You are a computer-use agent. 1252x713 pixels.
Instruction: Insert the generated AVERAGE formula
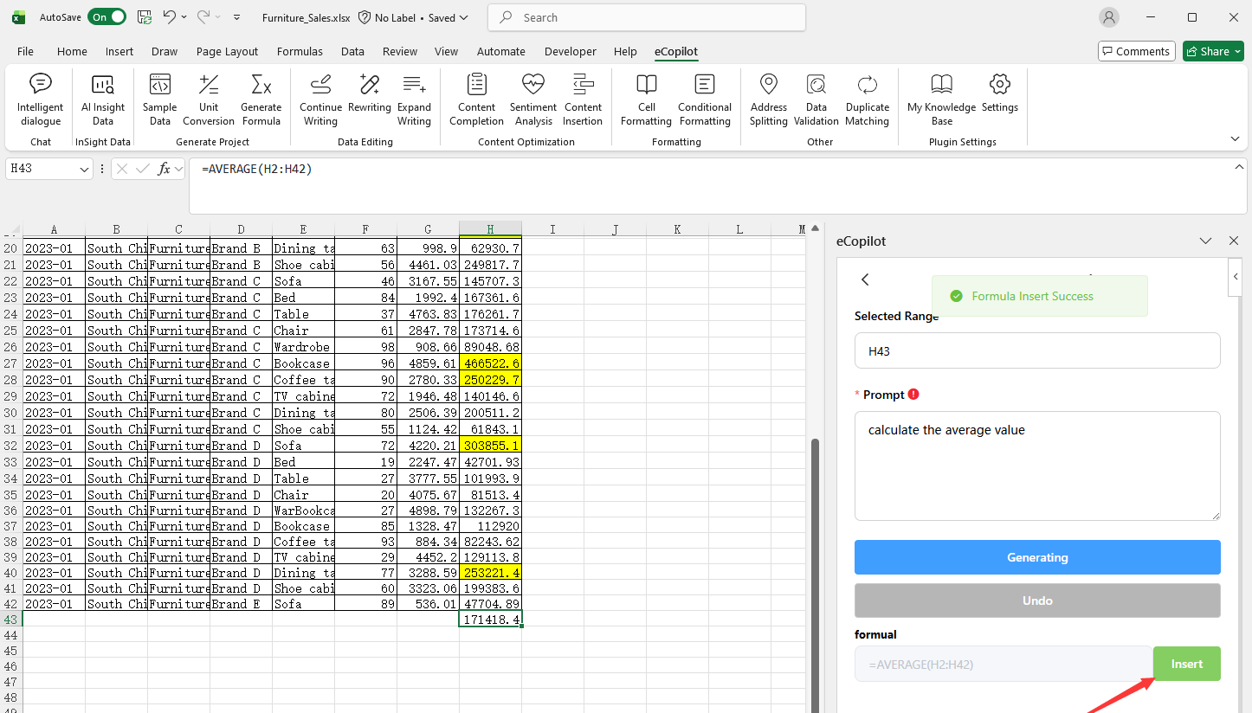pyautogui.click(x=1186, y=663)
